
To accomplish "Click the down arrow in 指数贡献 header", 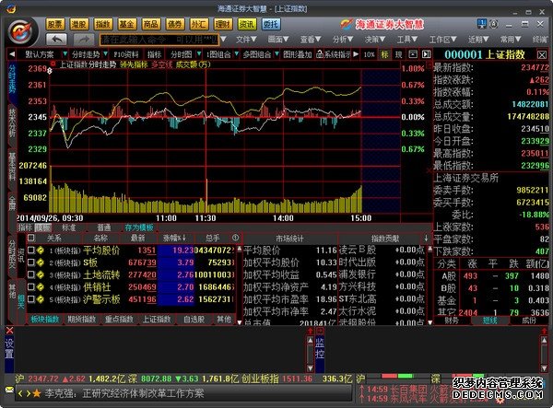I will tap(426, 239).
